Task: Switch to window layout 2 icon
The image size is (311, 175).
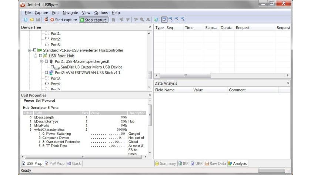Action: click(x=170, y=19)
